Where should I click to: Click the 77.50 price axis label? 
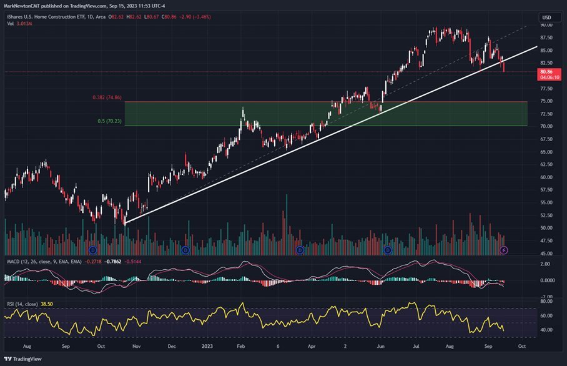click(546, 88)
